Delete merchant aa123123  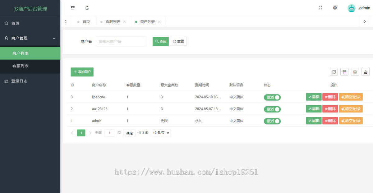pyautogui.click(x=330, y=109)
